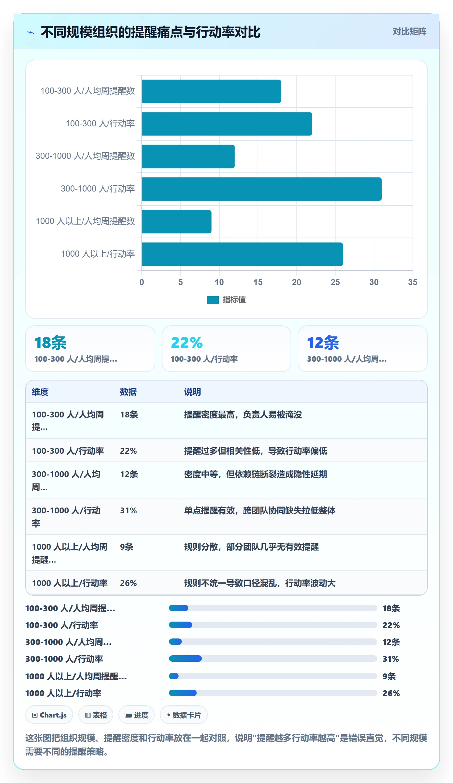Click the caption paragraph starting with 这张图把组织规模
The height and width of the screenshot is (783, 453).
pyautogui.click(x=226, y=744)
